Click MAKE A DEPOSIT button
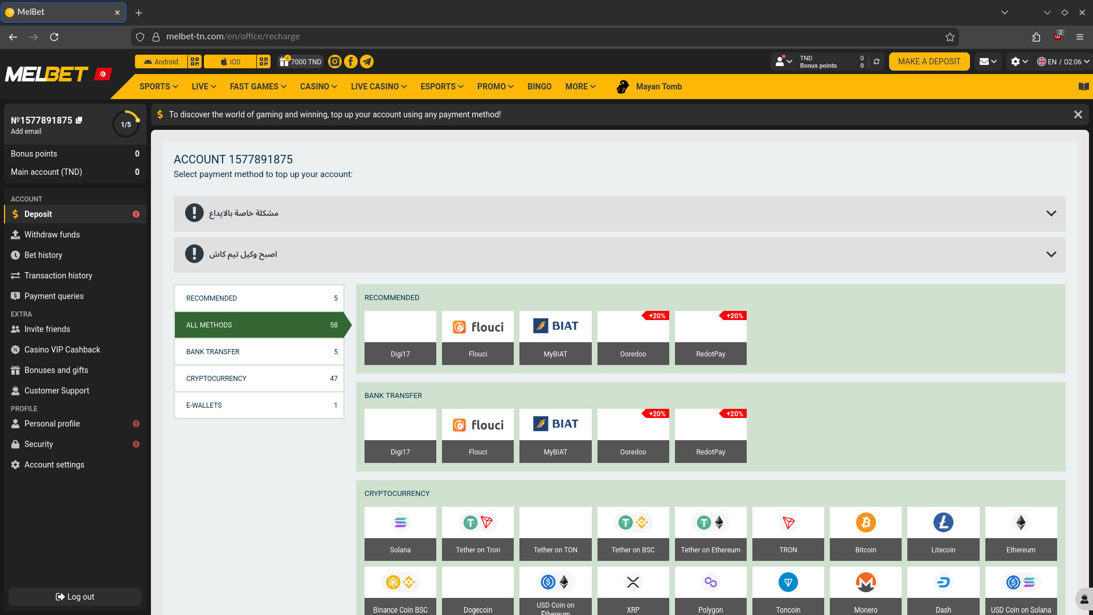The width and height of the screenshot is (1093, 615). coord(929,61)
